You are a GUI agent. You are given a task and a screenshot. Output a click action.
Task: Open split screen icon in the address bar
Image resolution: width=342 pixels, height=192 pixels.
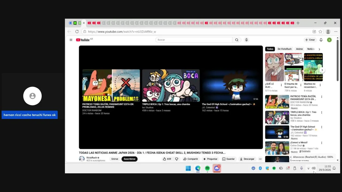tap(314, 31)
